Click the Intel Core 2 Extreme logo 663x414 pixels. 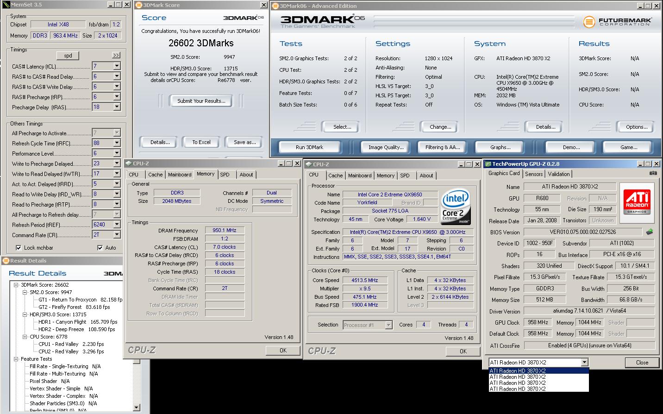[x=456, y=206]
